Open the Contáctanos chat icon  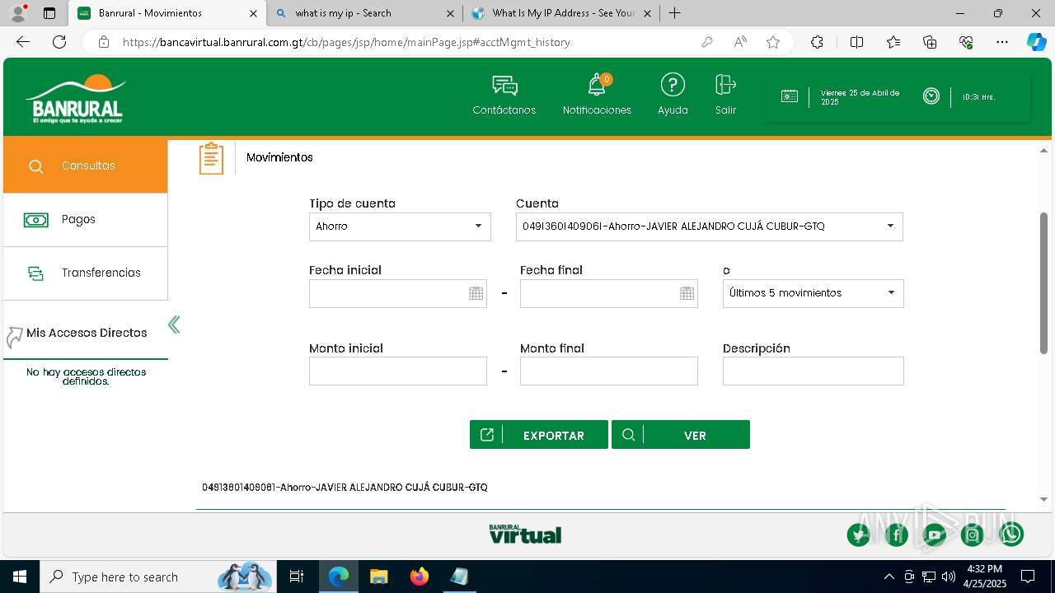pyautogui.click(x=504, y=86)
